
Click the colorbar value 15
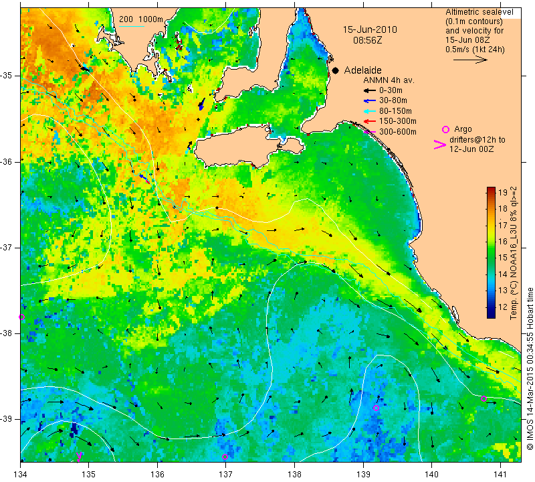pyautogui.click(x=503, y=258)
